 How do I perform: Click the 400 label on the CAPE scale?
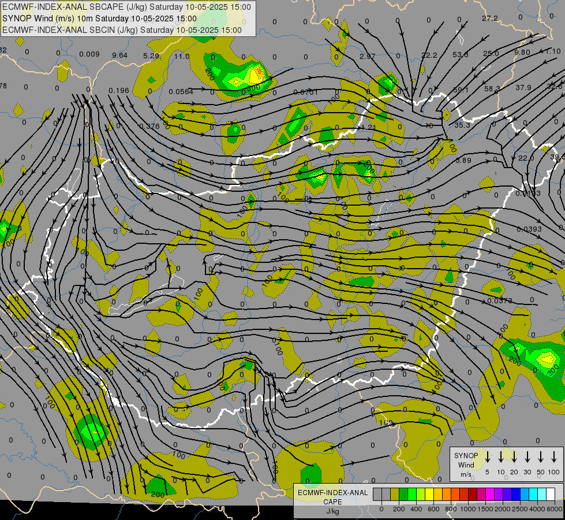[x=416, y=509]
